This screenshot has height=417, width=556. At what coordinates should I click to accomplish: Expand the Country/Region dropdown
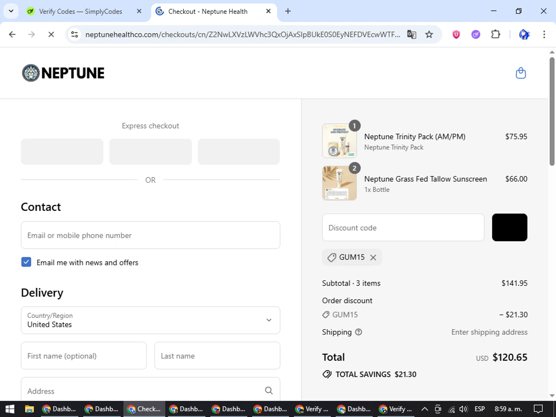coord(150,320)
